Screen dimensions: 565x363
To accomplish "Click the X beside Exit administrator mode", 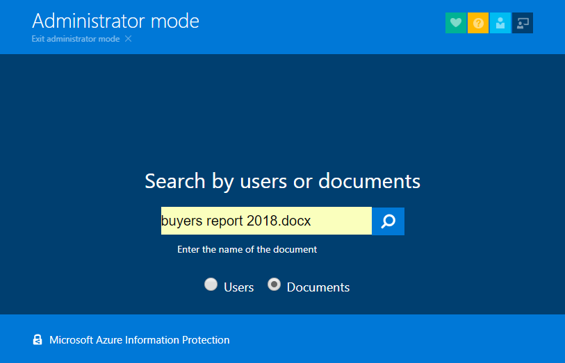I will [128, 39].
